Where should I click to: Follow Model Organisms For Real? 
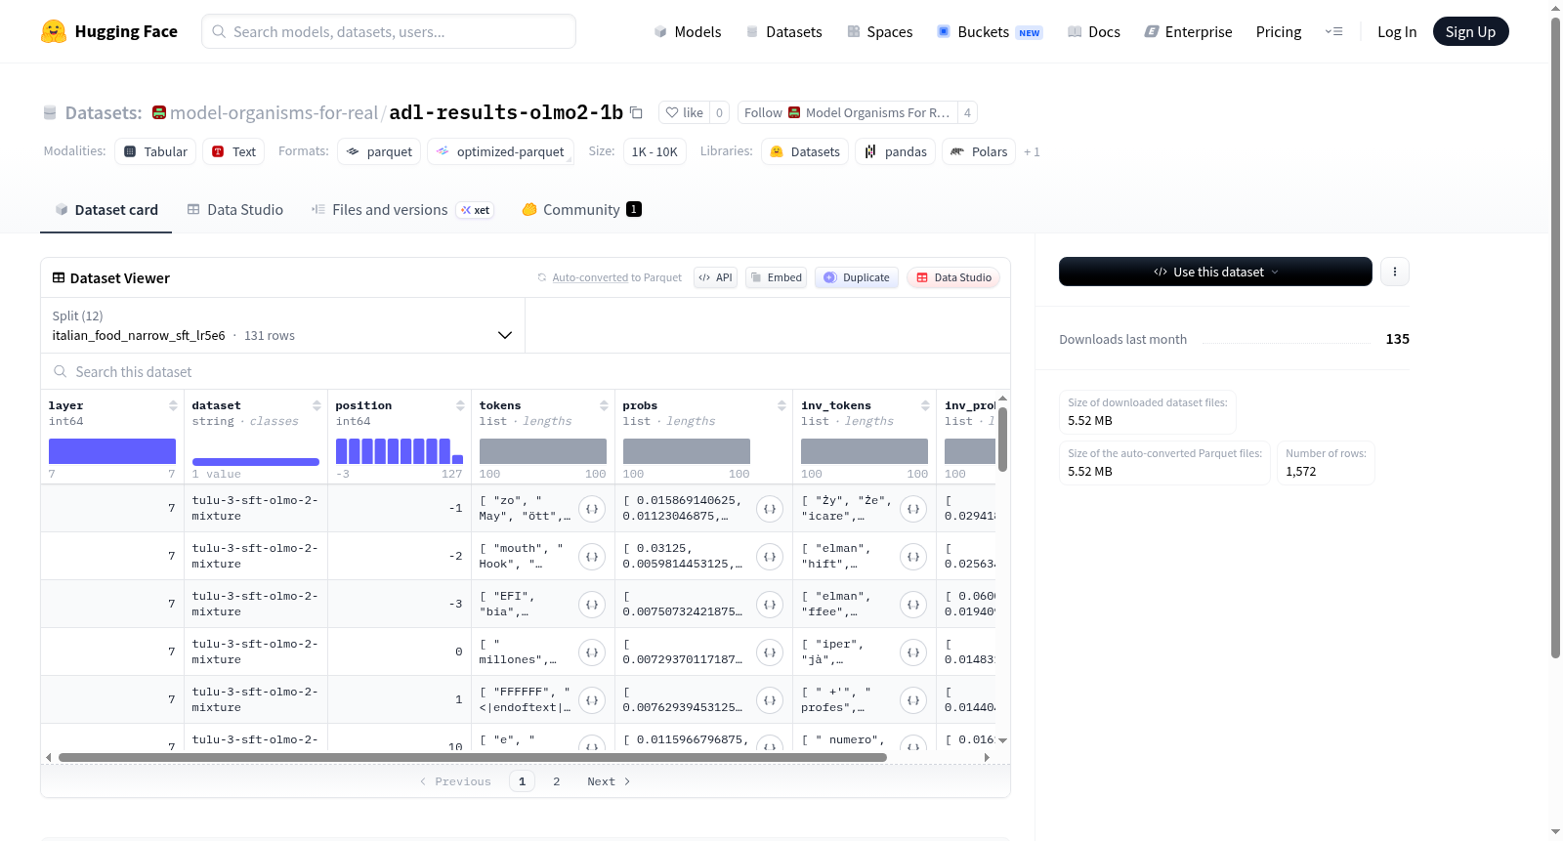847,112
